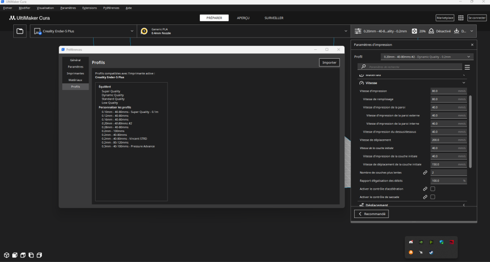Screen dimensions: 490x262
Task: Collapse the Vitesse section chevron
Action: click(x=464, y=83)
